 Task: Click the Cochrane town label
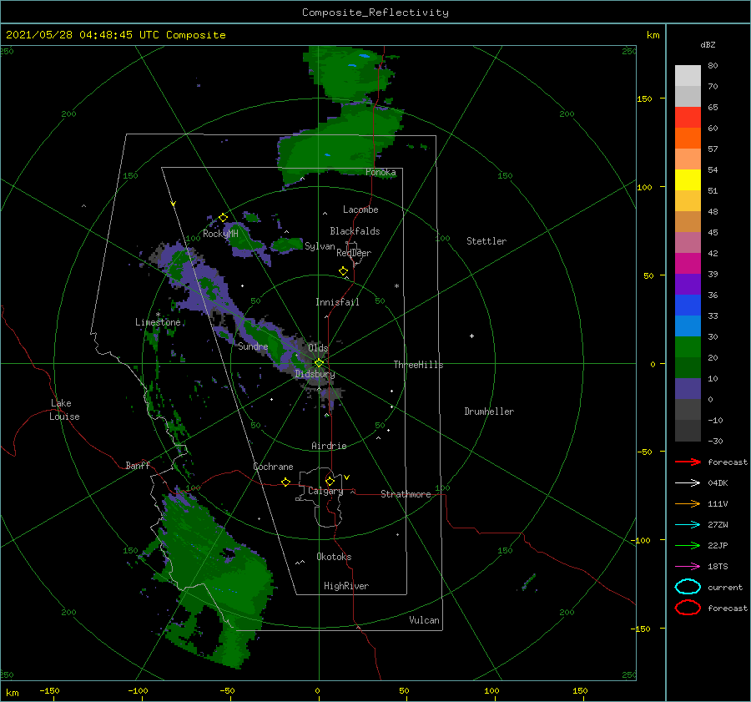tap(273, 467)
